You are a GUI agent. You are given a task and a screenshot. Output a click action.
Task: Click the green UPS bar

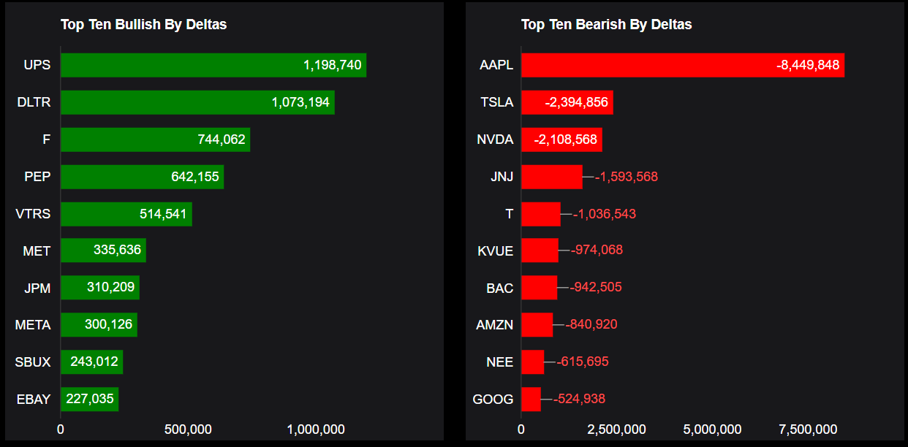[x=212, y=65]
